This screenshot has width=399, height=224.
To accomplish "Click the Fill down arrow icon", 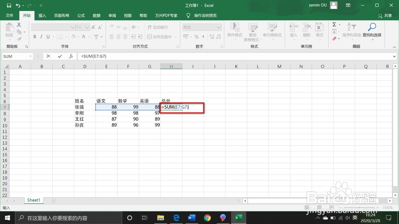I will (x=334, y=31).
